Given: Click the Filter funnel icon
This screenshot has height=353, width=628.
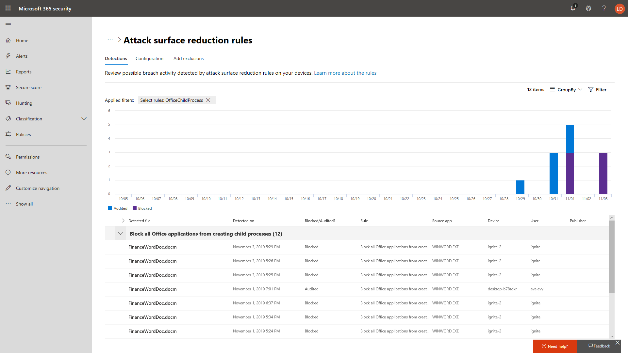Looking at the screenshot, I should (591, 89).
